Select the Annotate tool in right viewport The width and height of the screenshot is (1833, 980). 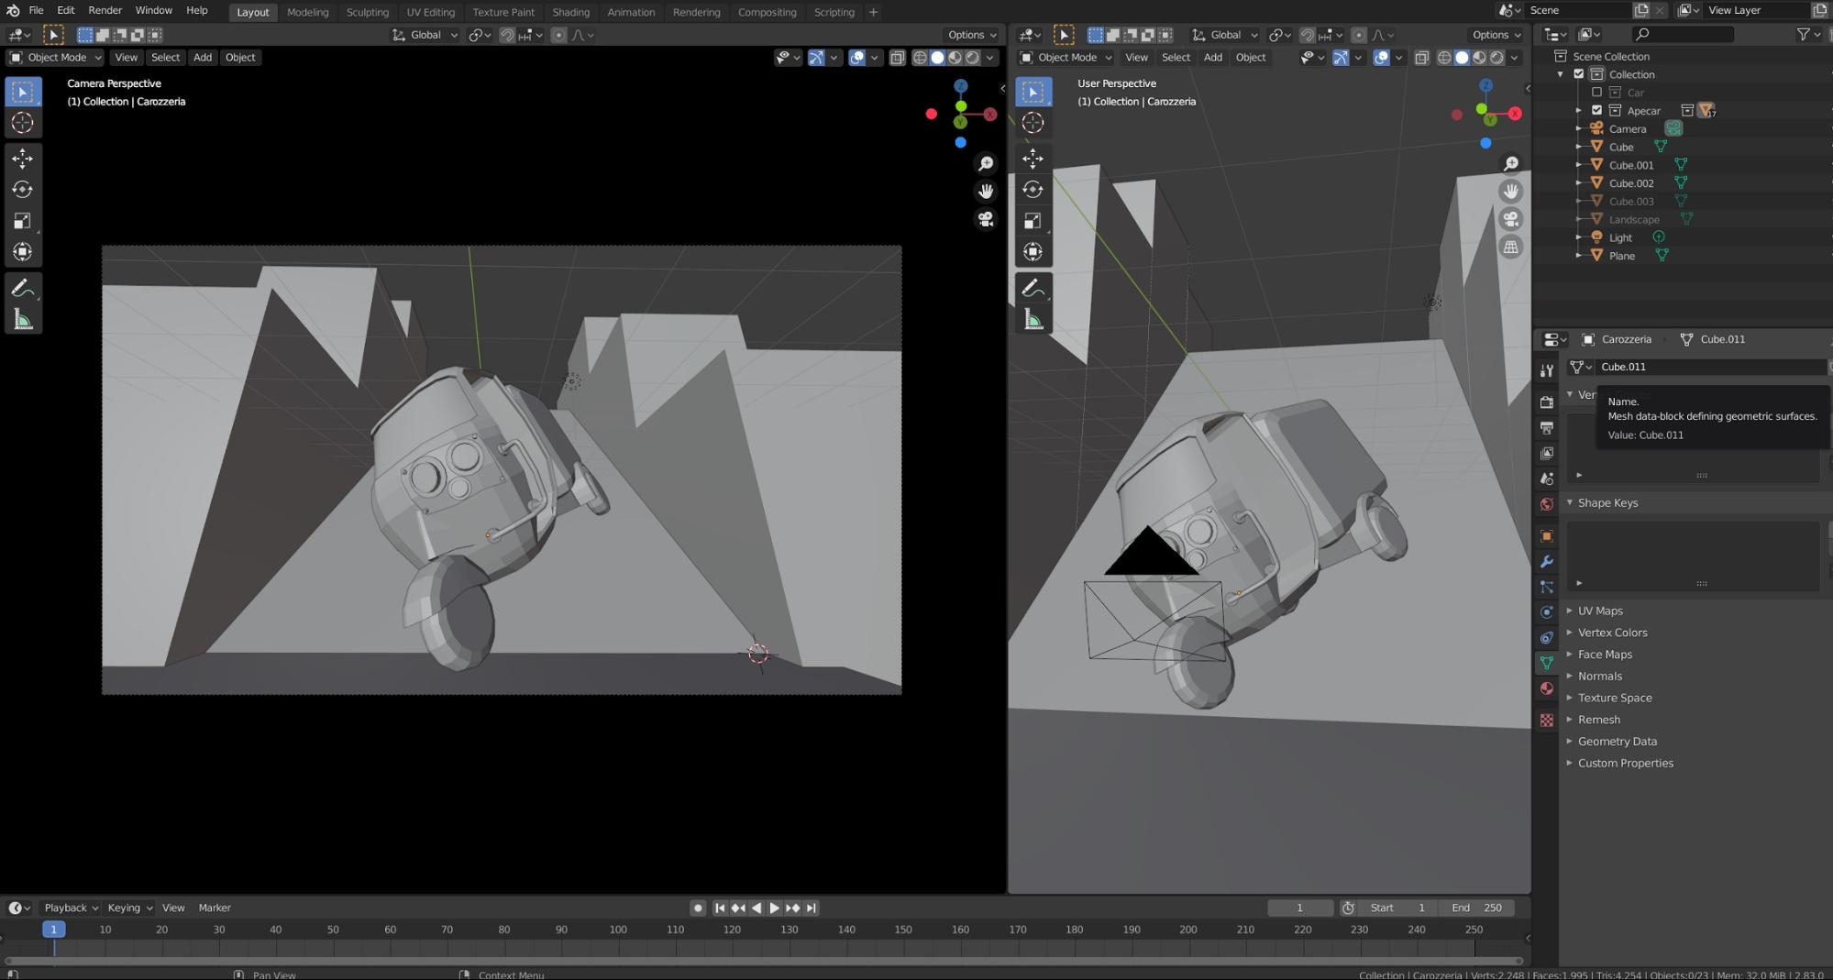click(1032, 288)
